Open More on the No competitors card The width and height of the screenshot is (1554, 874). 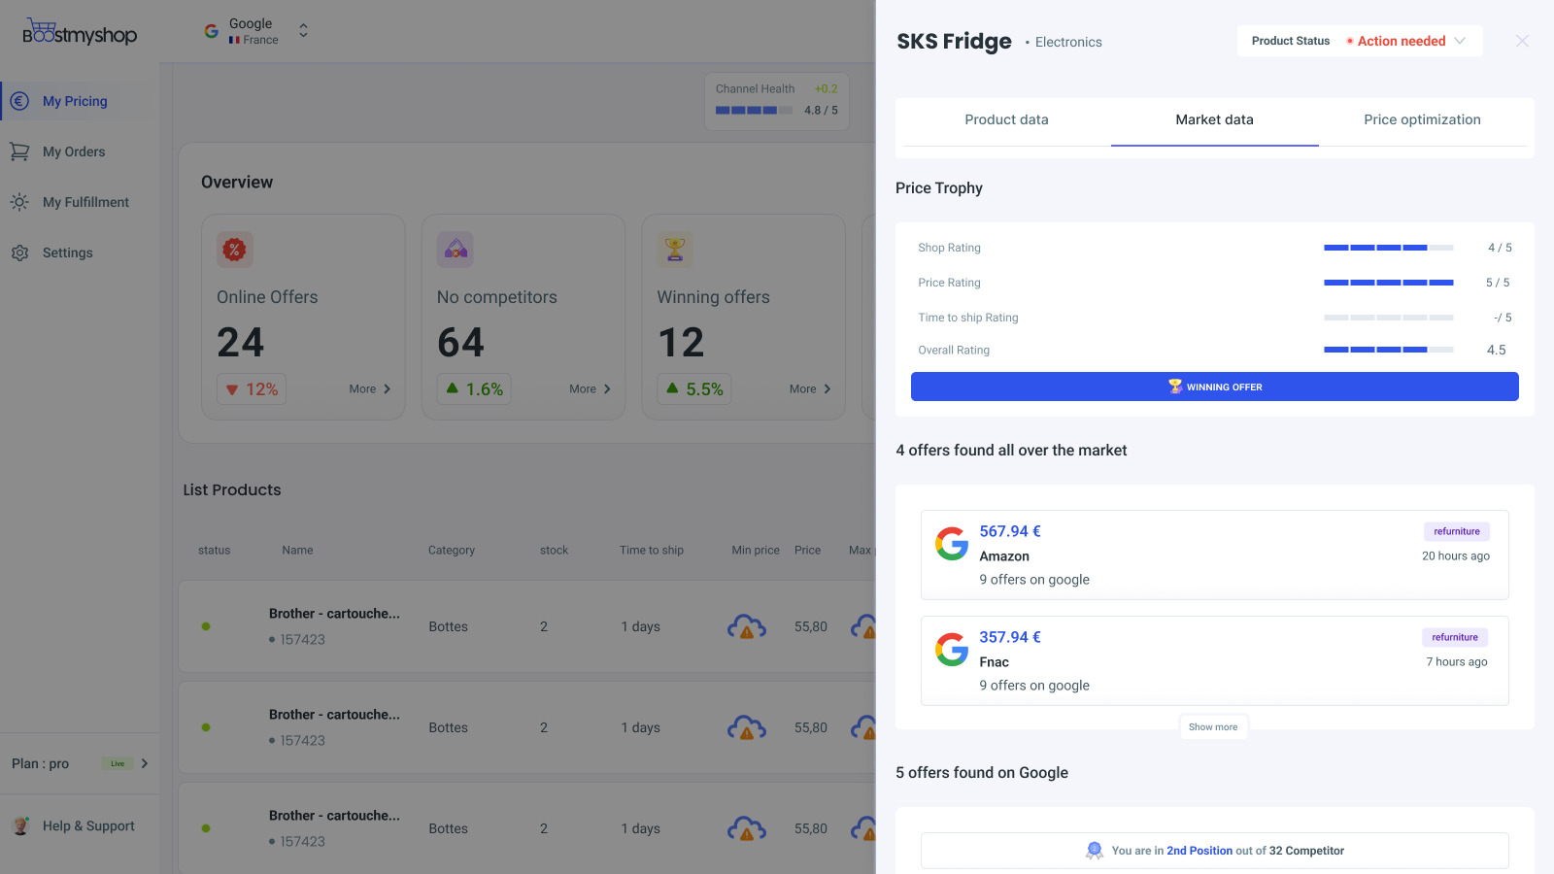591,389
